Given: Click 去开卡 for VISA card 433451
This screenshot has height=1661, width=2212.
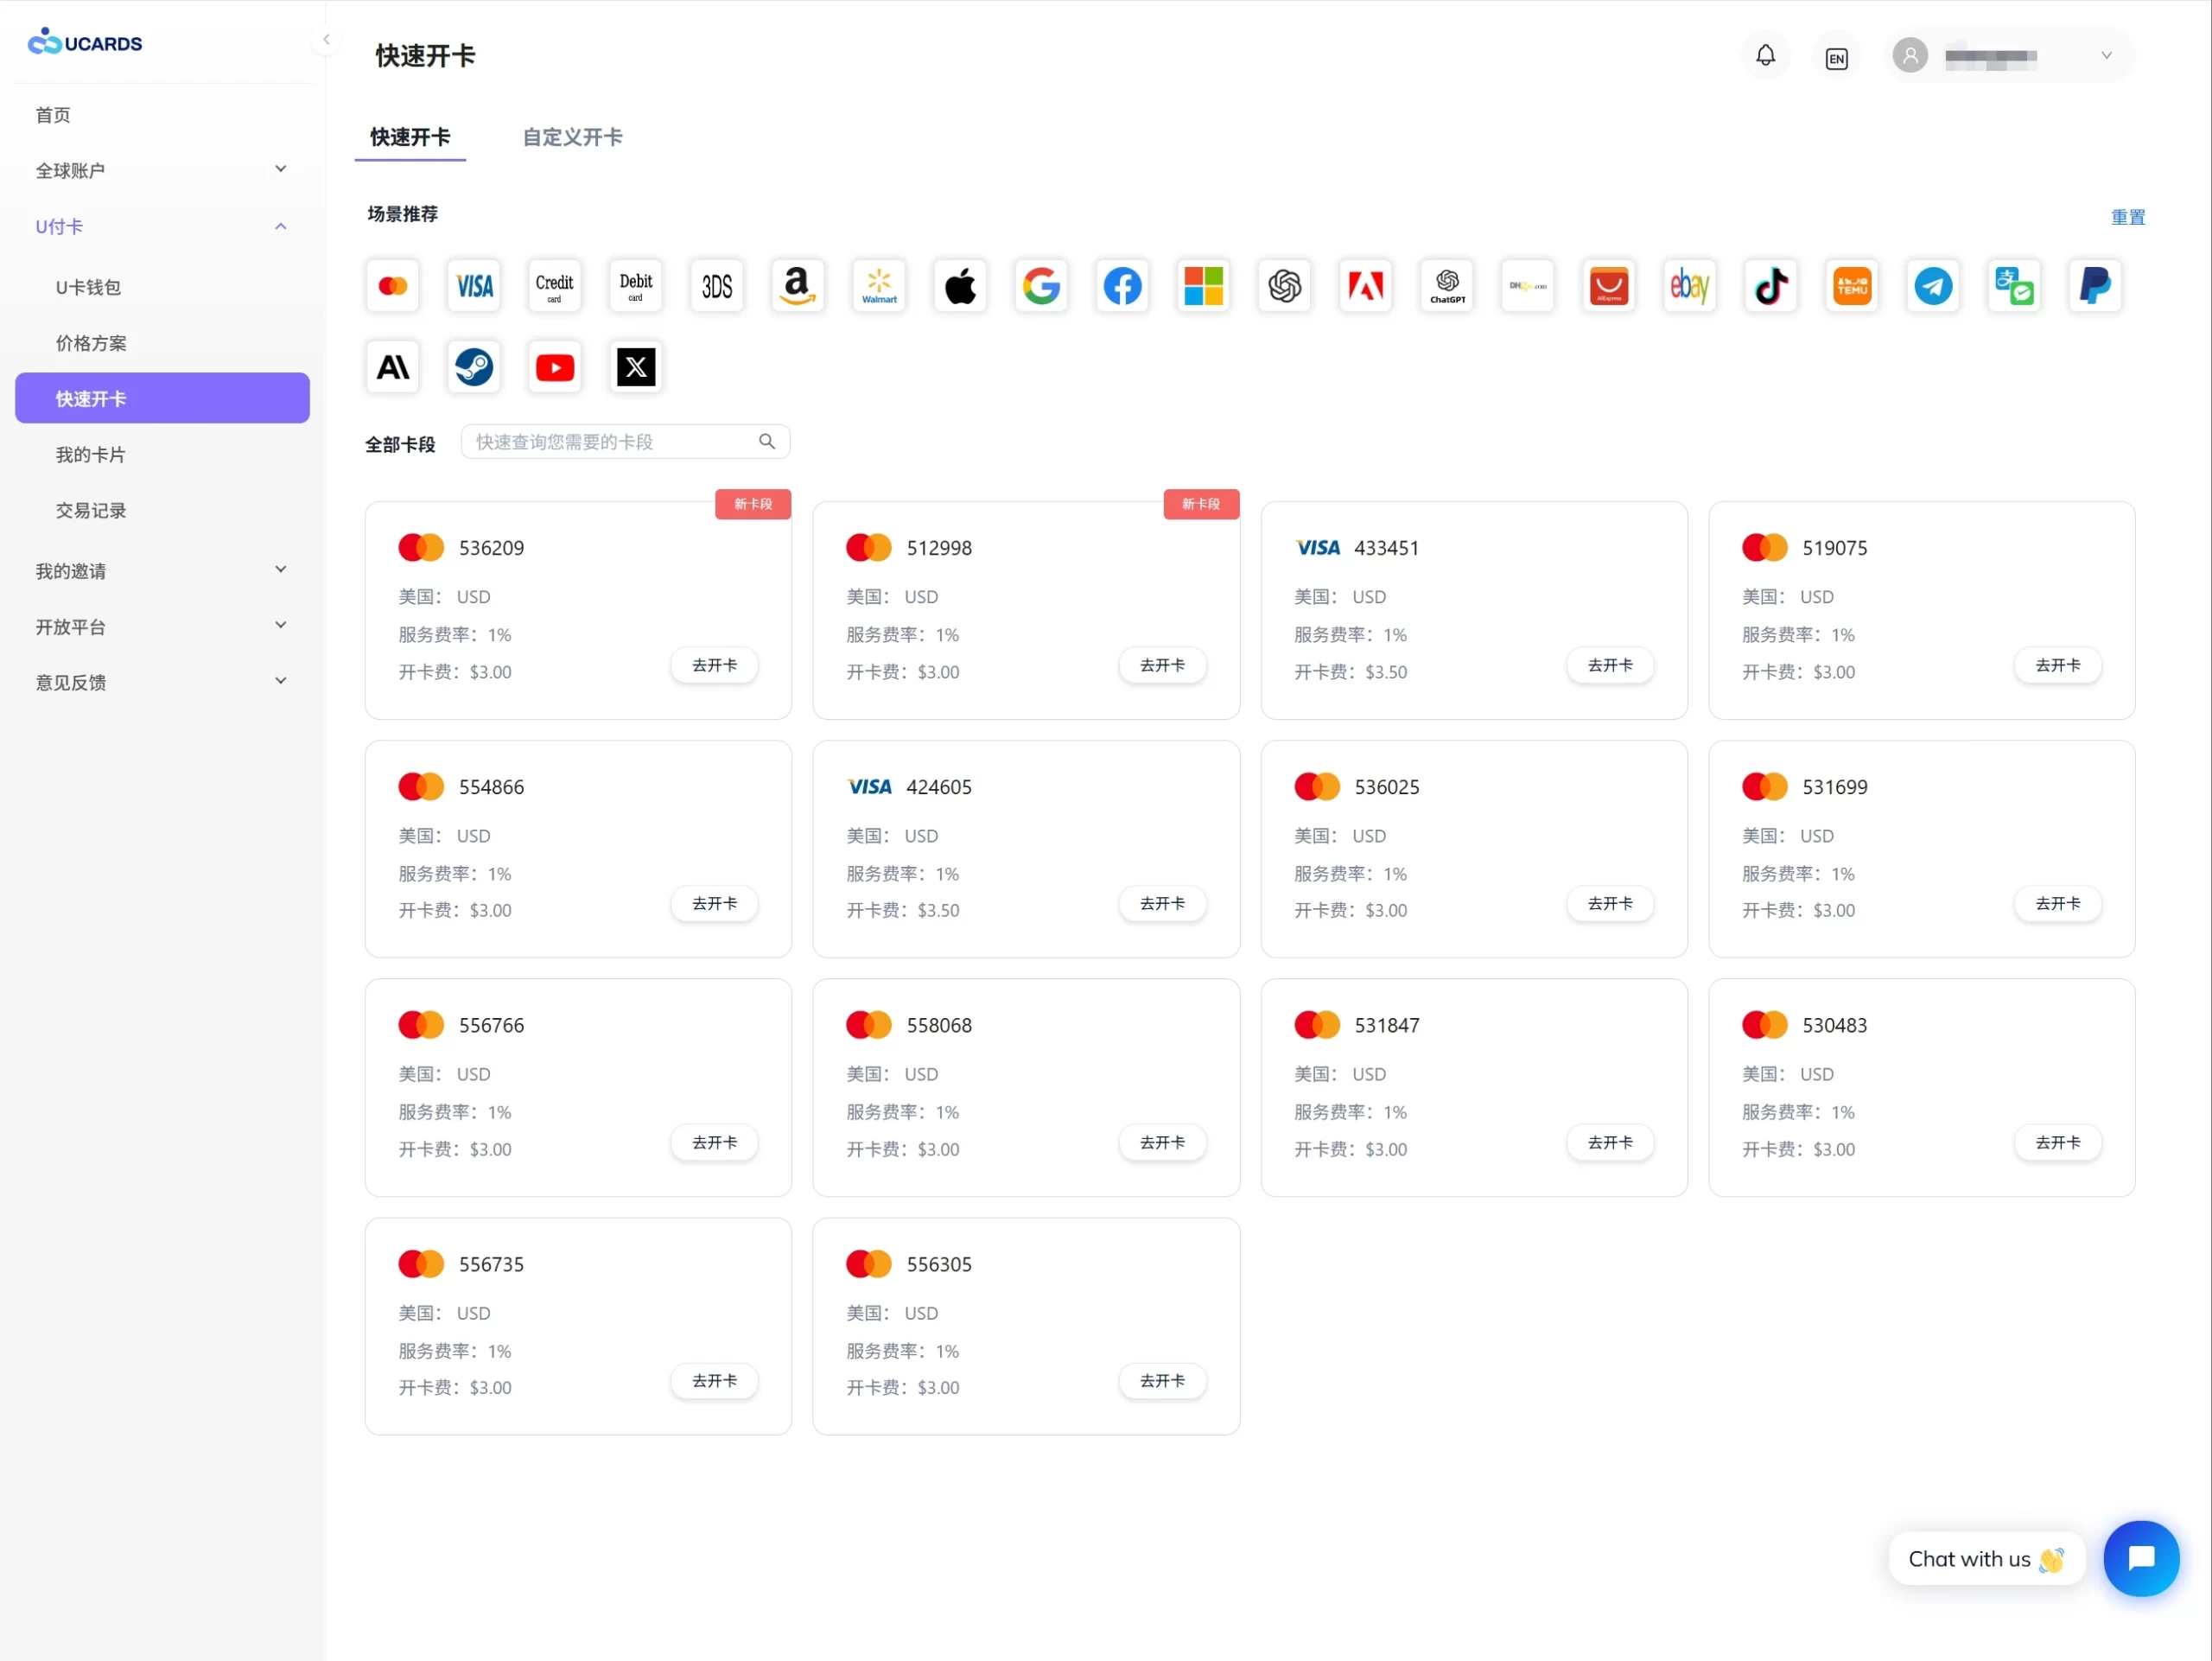Looking at the screenshot, I should [x=1610, y=665].
